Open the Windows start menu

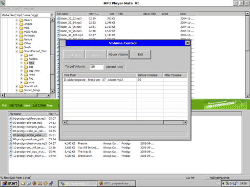[9, 183]
